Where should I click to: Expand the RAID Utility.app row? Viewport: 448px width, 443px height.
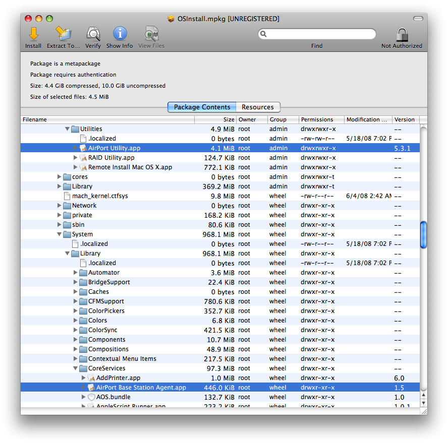point(75,158)
